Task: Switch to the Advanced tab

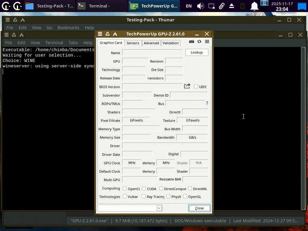Action: pyautogui.click(x=151, y=43)
